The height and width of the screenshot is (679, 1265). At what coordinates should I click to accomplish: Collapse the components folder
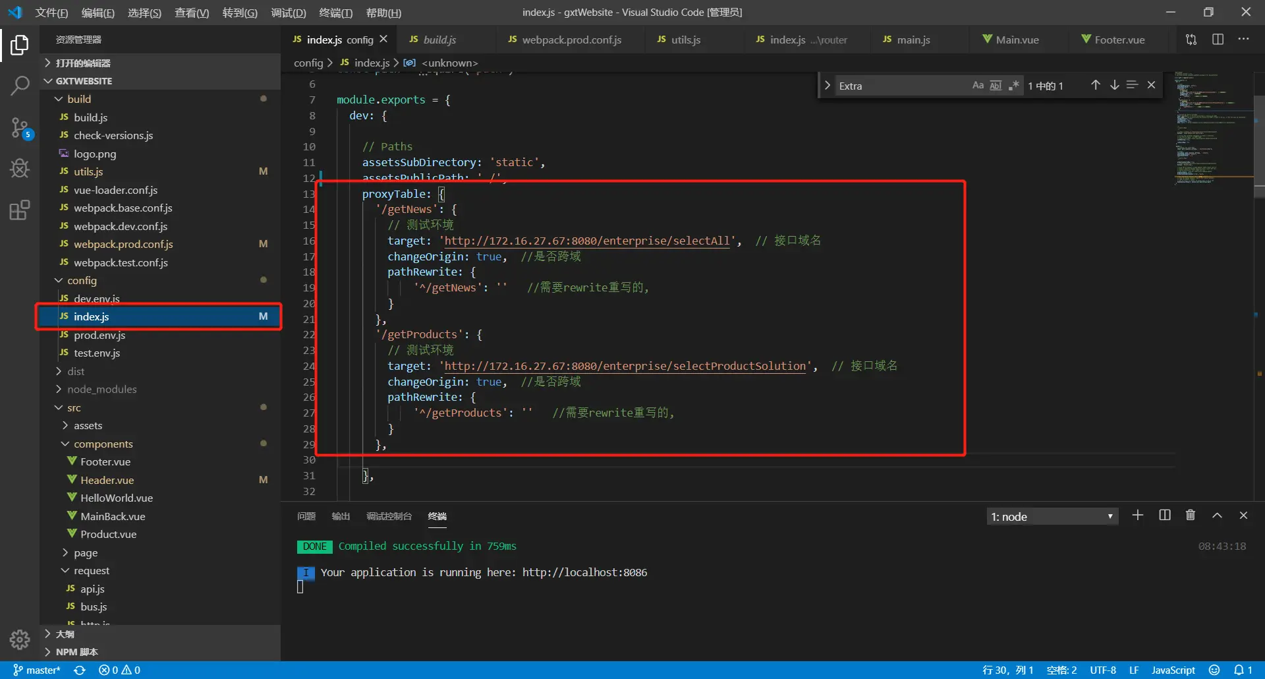[x=103, y=444]
